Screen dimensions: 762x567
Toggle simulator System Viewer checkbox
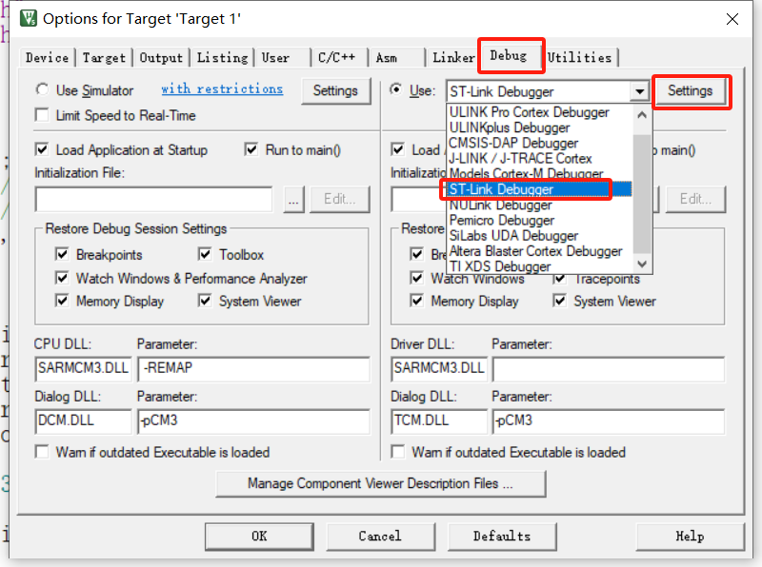[x=205, y=301]
